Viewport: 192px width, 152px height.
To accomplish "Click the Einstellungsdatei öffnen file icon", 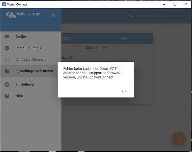I will [7, 71].
